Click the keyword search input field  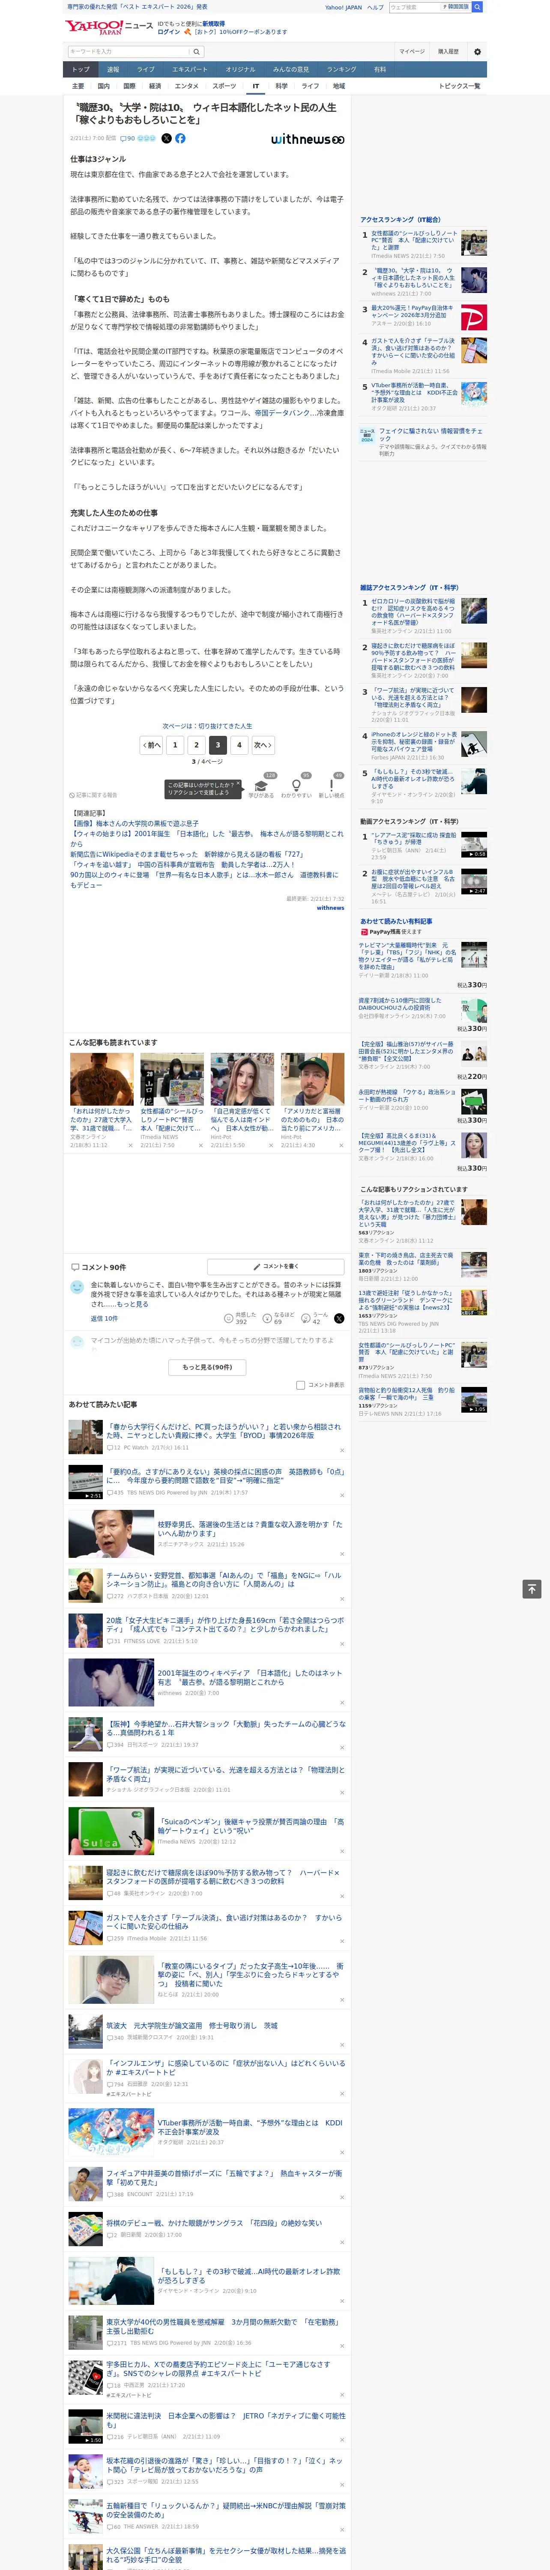click(x=129, y=52)
